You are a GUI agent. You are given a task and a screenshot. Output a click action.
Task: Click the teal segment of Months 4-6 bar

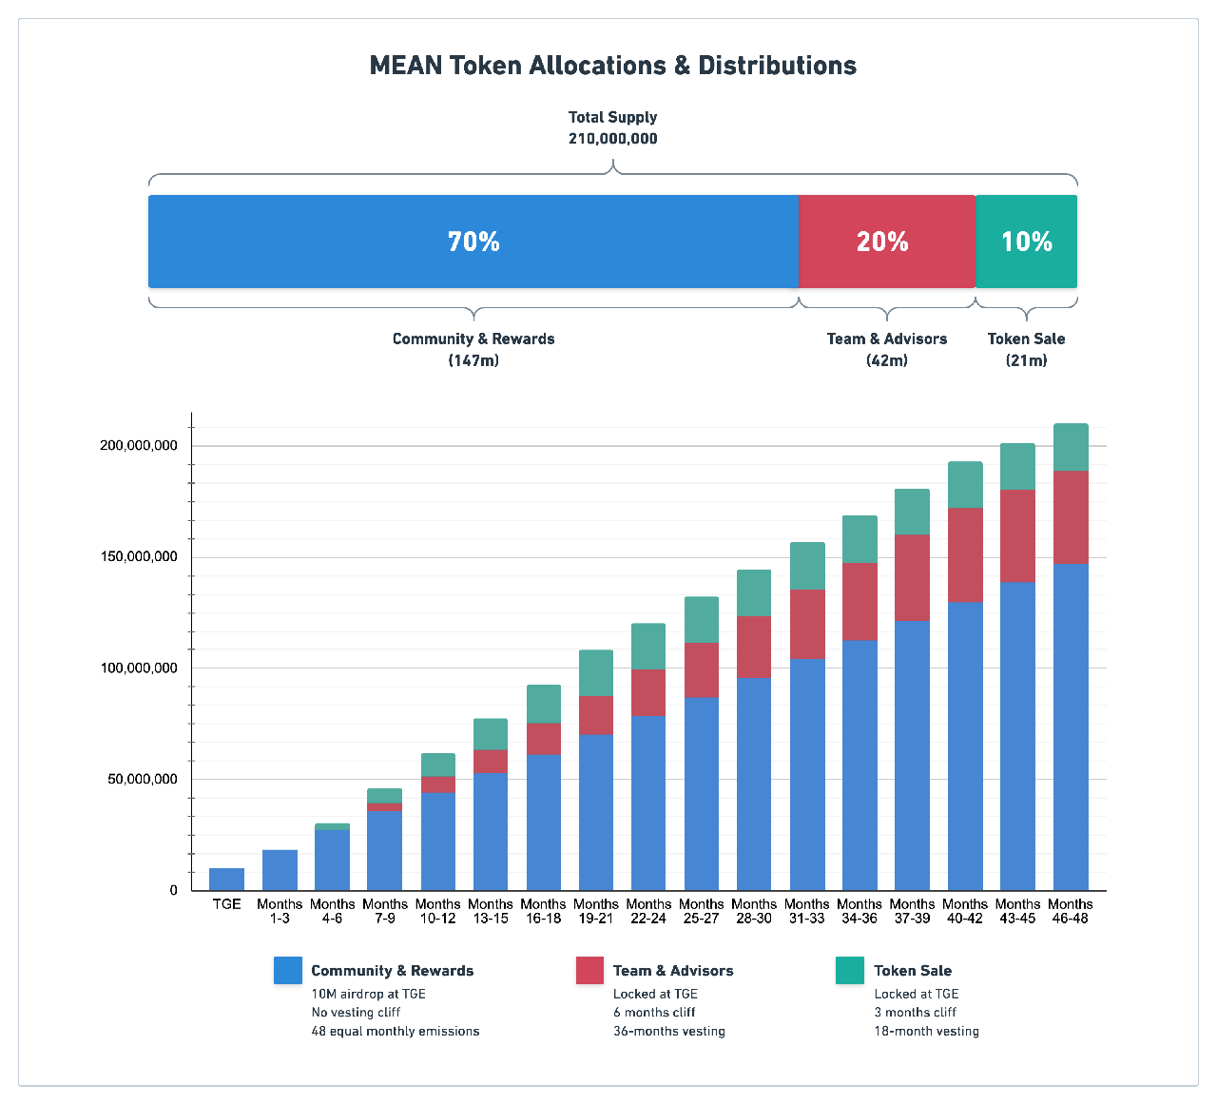click(333, 826)
